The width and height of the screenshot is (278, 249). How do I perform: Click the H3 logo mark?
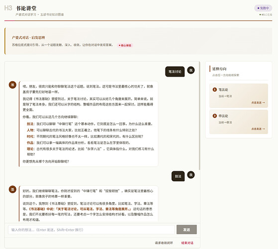(8, 8)
